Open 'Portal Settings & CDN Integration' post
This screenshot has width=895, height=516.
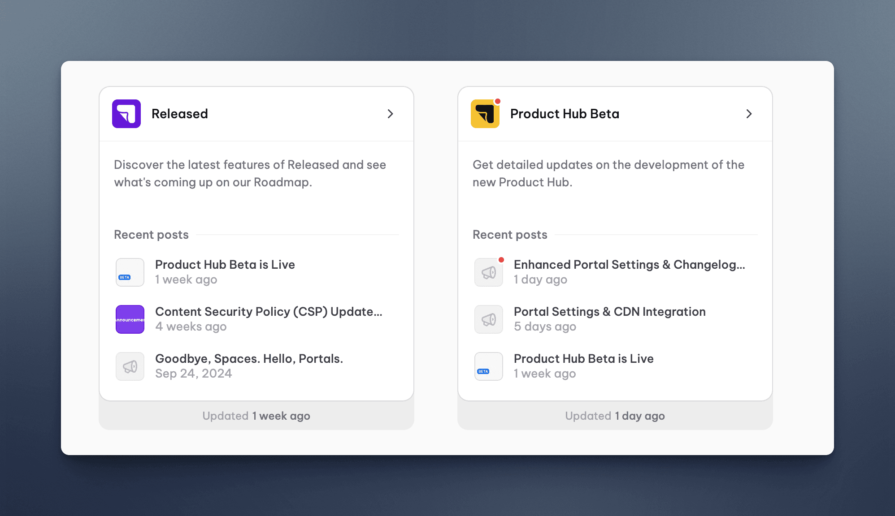click(x=610, y=312)
